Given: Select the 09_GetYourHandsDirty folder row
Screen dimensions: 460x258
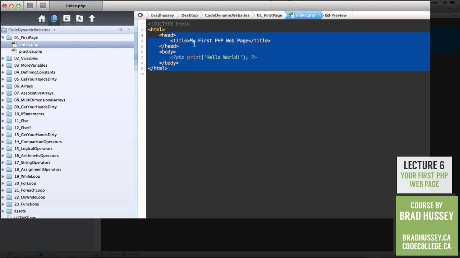Looking at the screenshot, I should [x=67, y=107].
